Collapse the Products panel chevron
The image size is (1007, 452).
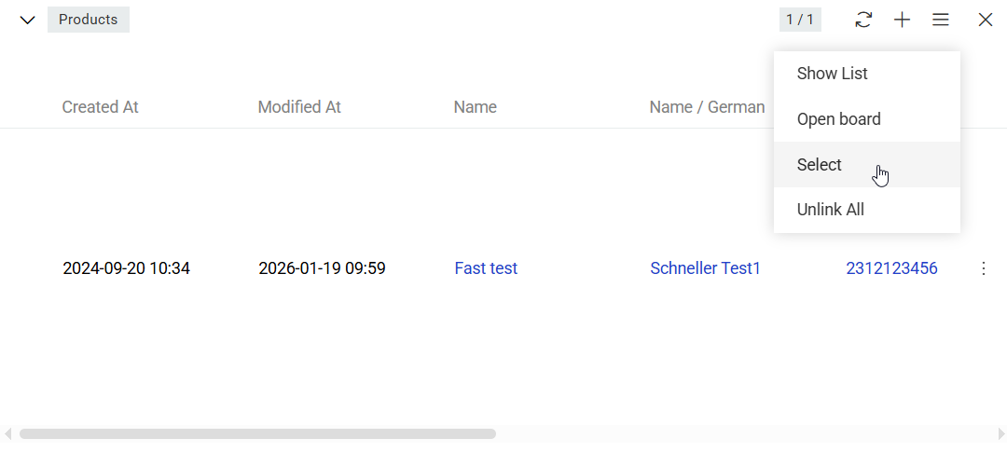coord(28,20)
